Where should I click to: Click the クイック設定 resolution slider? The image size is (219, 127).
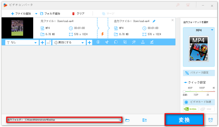click(x=199, y=91)
